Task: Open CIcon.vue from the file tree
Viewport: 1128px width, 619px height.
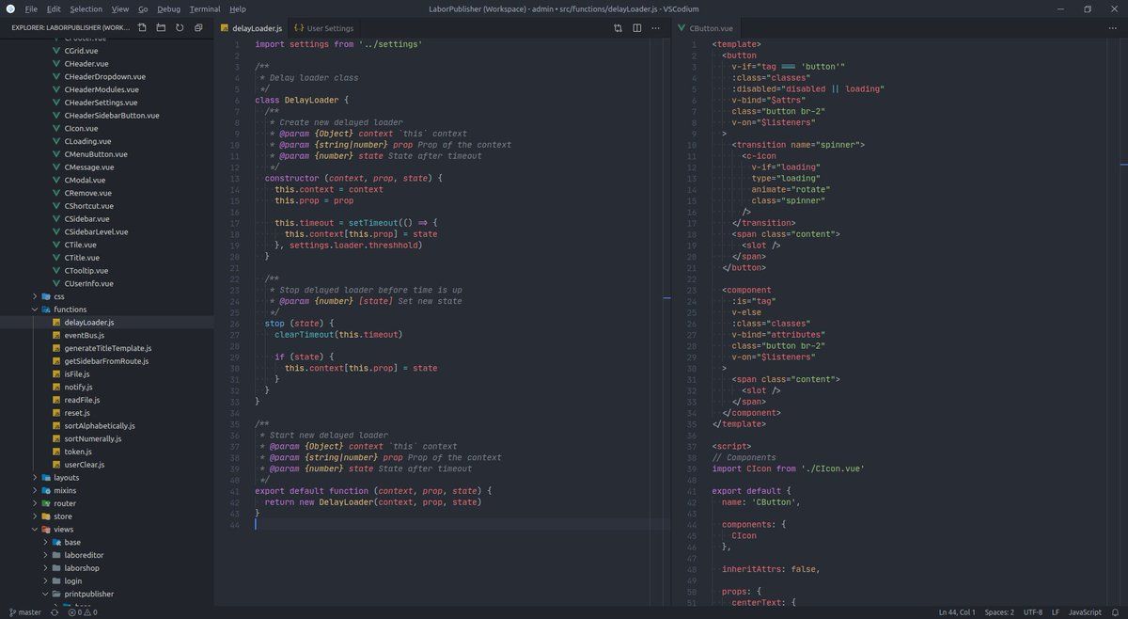Action: click(x=107, y=128)
